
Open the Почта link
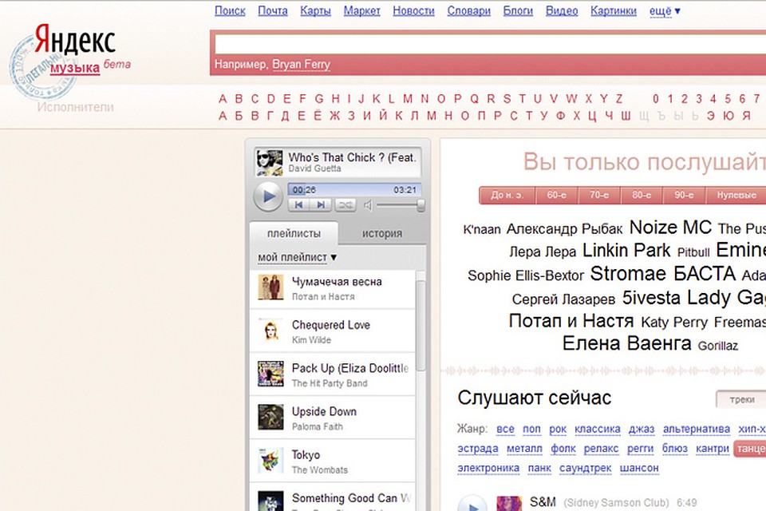tap(273, 10)
